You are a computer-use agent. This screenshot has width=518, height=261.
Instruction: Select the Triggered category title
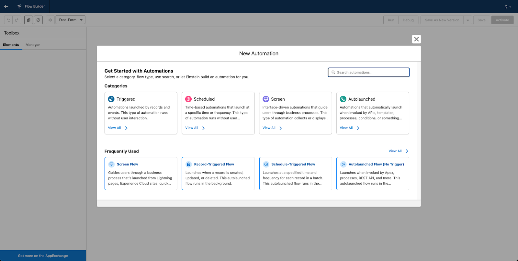coord(126,99)
